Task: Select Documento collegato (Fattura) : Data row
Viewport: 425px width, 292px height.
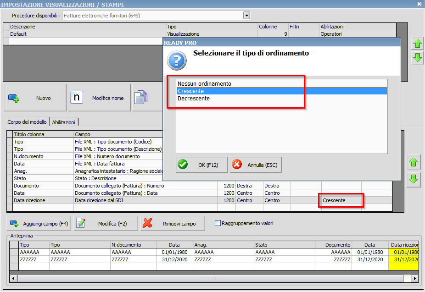Action: pos(200,193)
